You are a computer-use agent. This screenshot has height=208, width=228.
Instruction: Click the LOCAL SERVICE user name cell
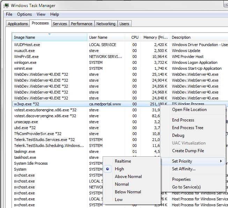pyautogui.click(x=103, y=45)
